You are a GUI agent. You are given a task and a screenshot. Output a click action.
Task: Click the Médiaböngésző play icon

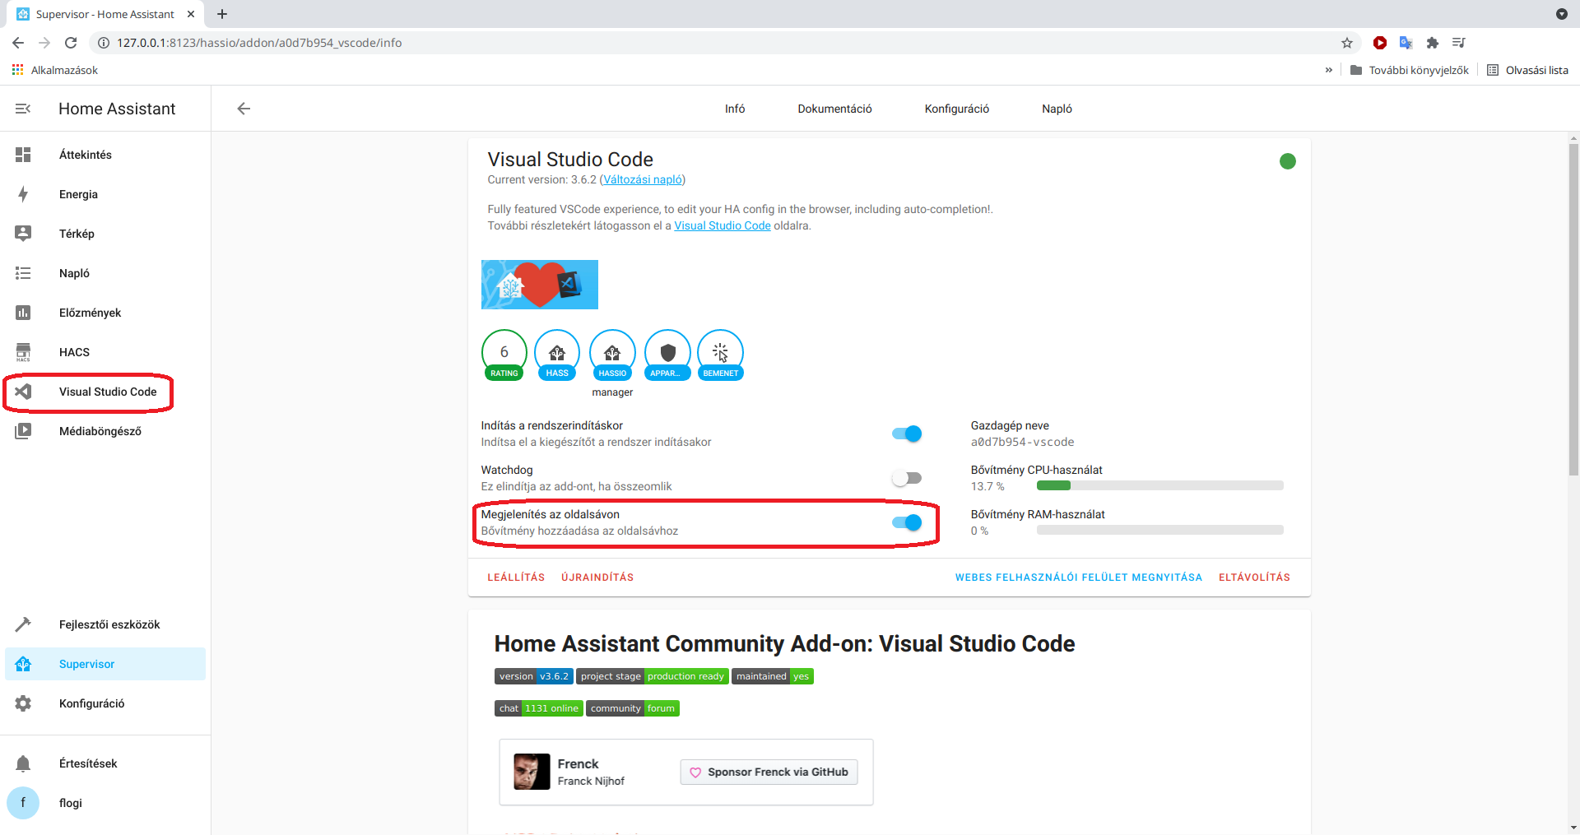tap(23, 431)
